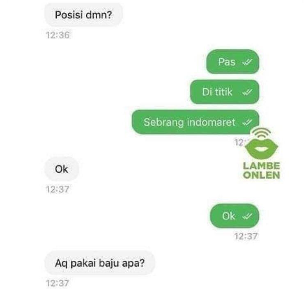
Task: Tap the wifi signal waves above the lips
Action: coord(262,133)
